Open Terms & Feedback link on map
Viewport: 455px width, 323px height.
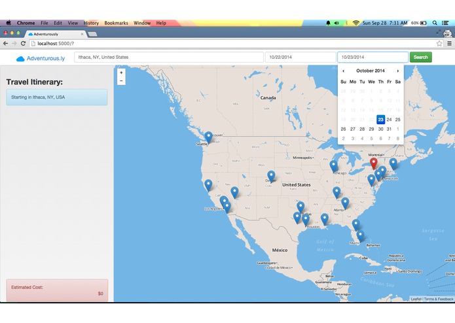[439, 299]
